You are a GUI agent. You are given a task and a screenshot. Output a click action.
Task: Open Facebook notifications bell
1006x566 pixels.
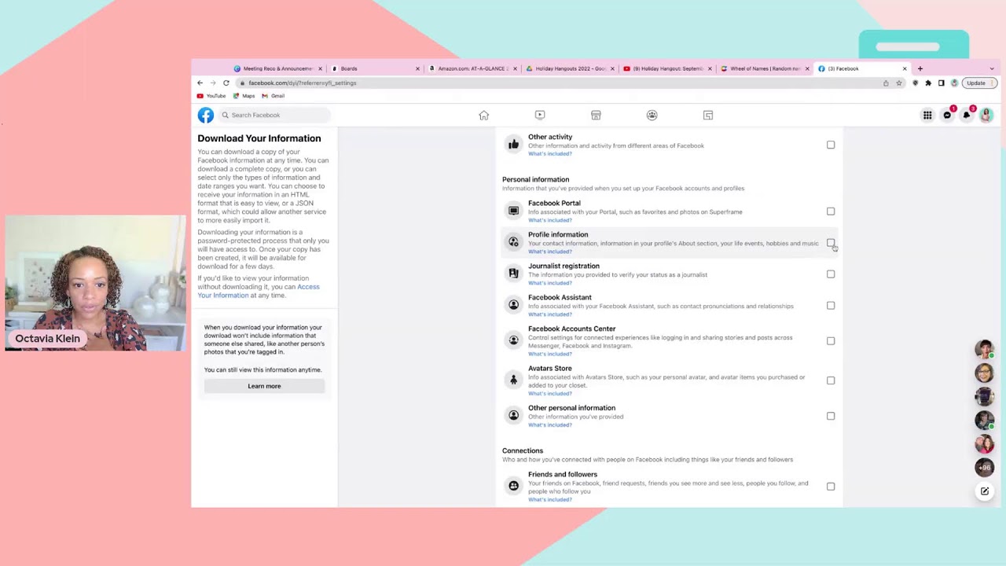tap(967, 116)
